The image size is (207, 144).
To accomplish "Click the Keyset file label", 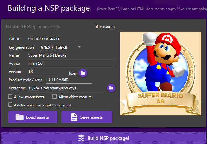I will pyautogui.click(x=17, y=88).
